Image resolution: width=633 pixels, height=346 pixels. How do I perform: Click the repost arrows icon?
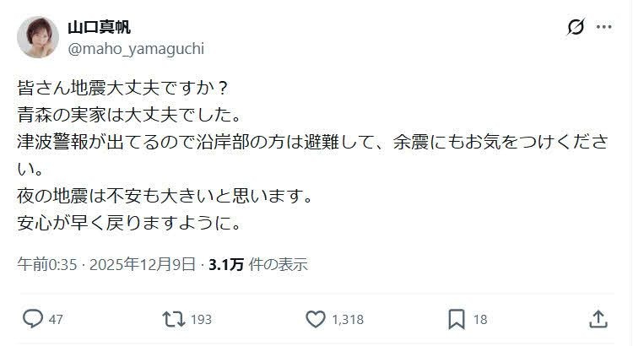pyautogui.click(x=172, y=319)
